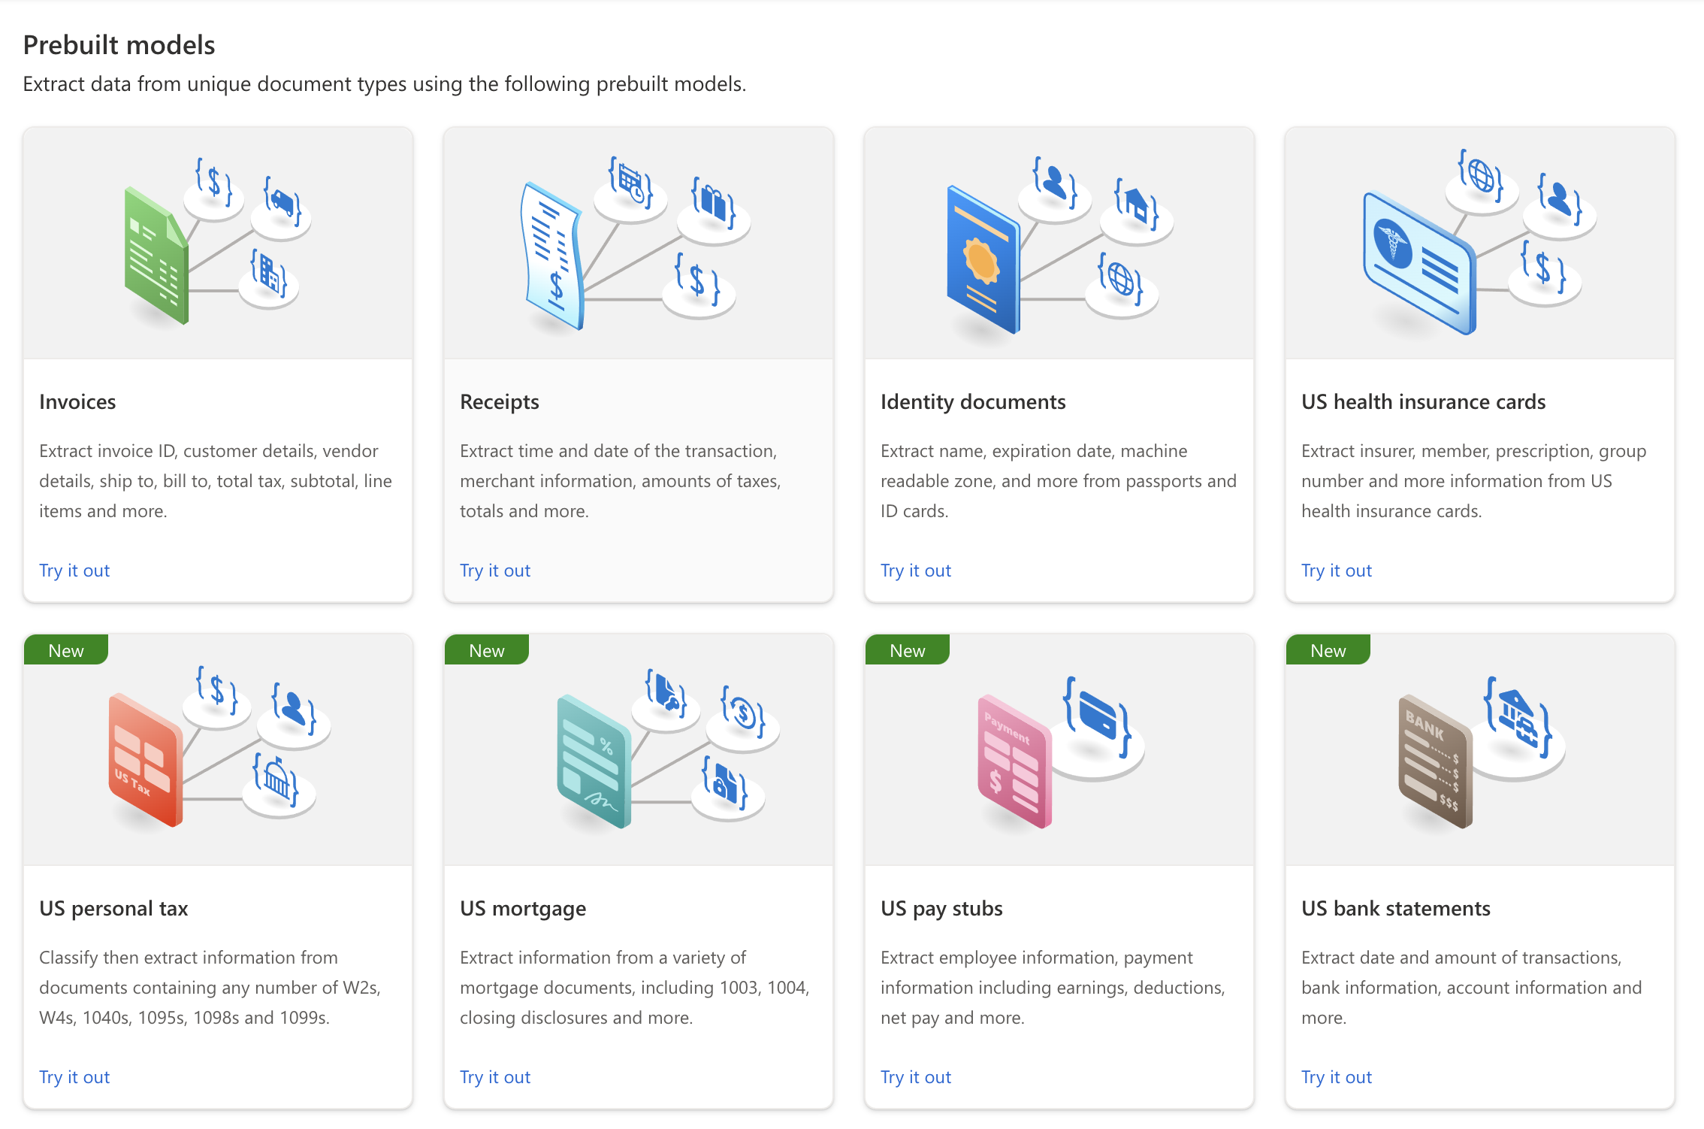Click the teal mortgage document icon
This screenshot has width=1704, height=1129.
click(x=594, y=762)
